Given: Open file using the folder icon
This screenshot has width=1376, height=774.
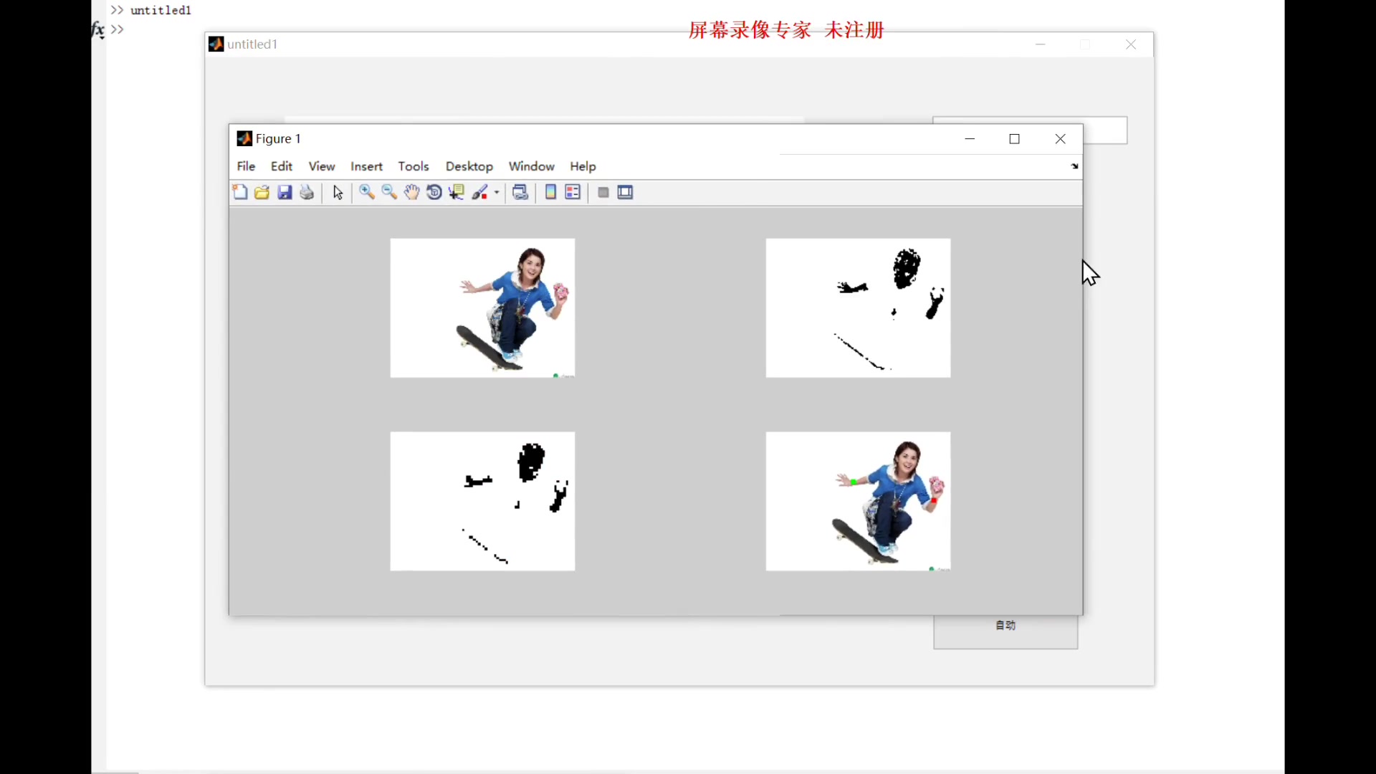Looking at the screenshot, I should coord(262,192).
